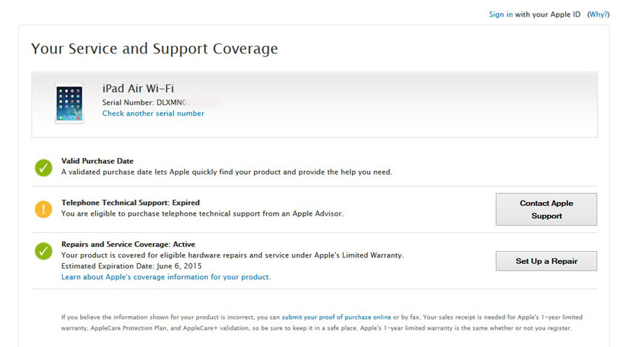Click the Valid Purchase Date title
The image size is (628, 347).
point(97,161)
